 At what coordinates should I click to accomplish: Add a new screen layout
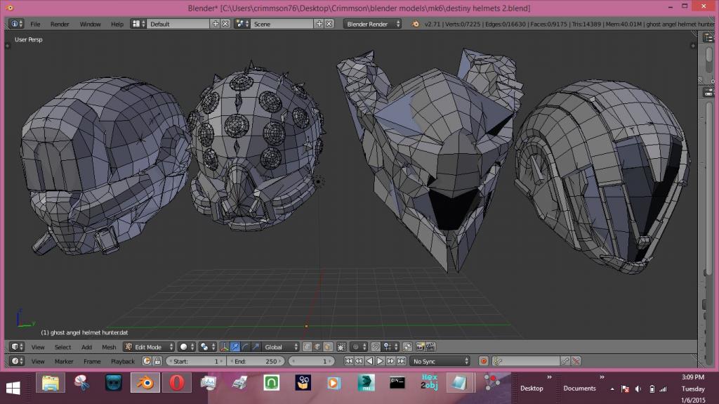pyautogui.click(x=216, y=24)
